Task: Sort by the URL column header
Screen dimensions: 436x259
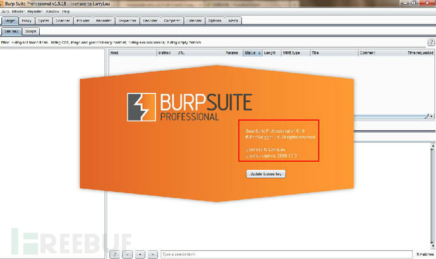Action: point(200,53)
